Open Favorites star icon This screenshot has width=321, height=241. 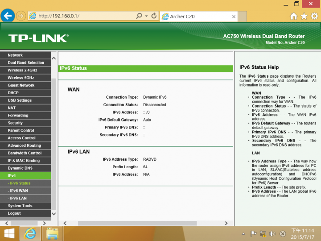pos(304,16)
